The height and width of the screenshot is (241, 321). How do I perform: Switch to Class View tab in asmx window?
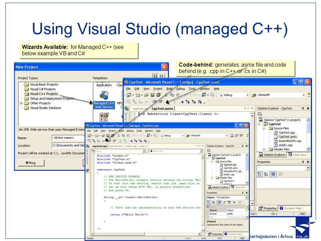pyautogui.click(x=297, y=155)
